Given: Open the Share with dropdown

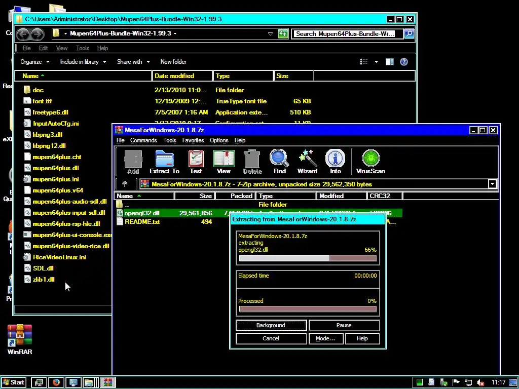Looking at the screenshot, I should [133, 62].
